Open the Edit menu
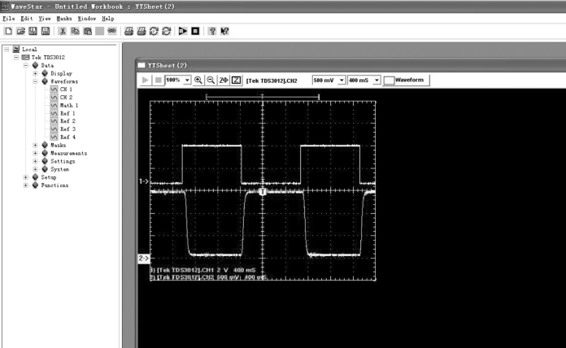Viewport: 566px width, 348px height. (27, 19)
